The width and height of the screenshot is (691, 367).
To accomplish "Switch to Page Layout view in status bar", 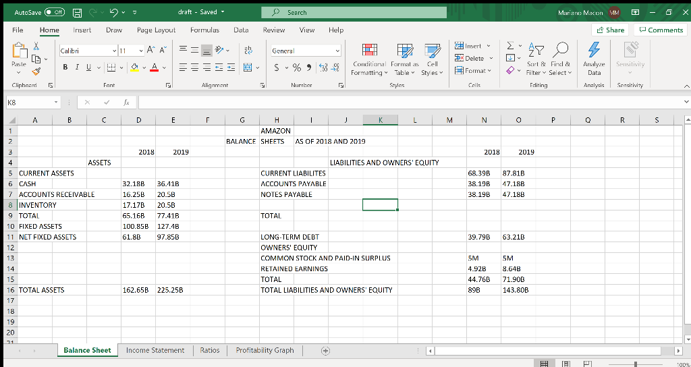I will click(x=566, y=364).
